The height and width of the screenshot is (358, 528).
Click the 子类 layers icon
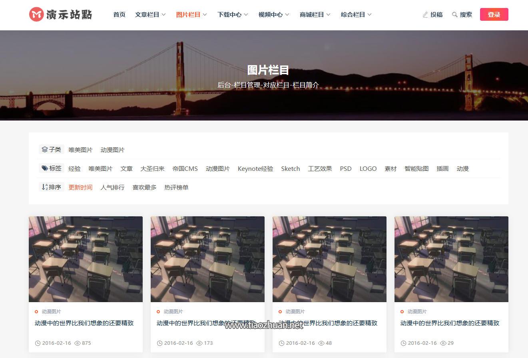44,150
